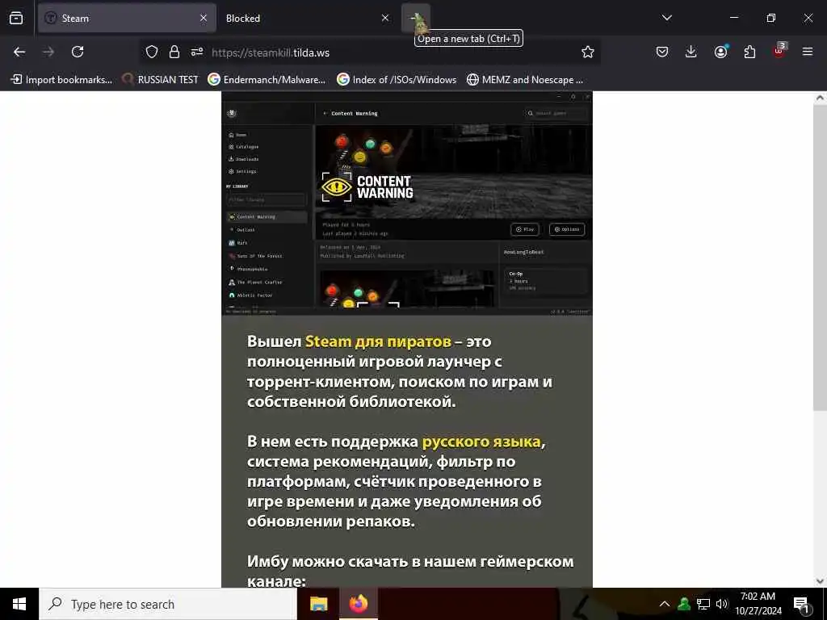Go back one page

[x=19, y=52]
